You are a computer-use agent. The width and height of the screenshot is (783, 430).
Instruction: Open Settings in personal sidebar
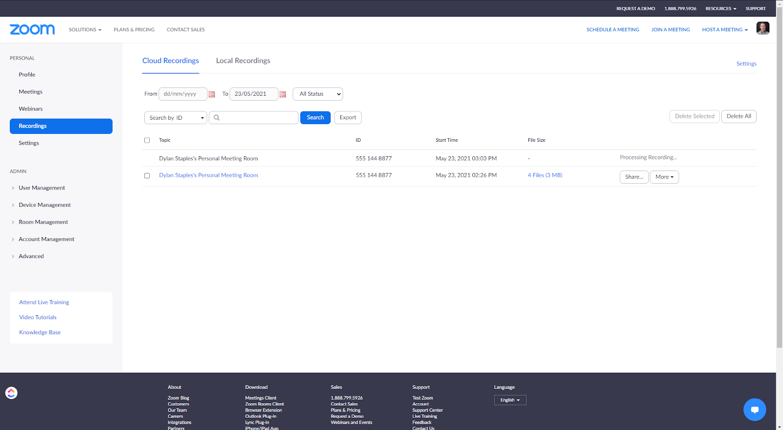pos(28,143)
